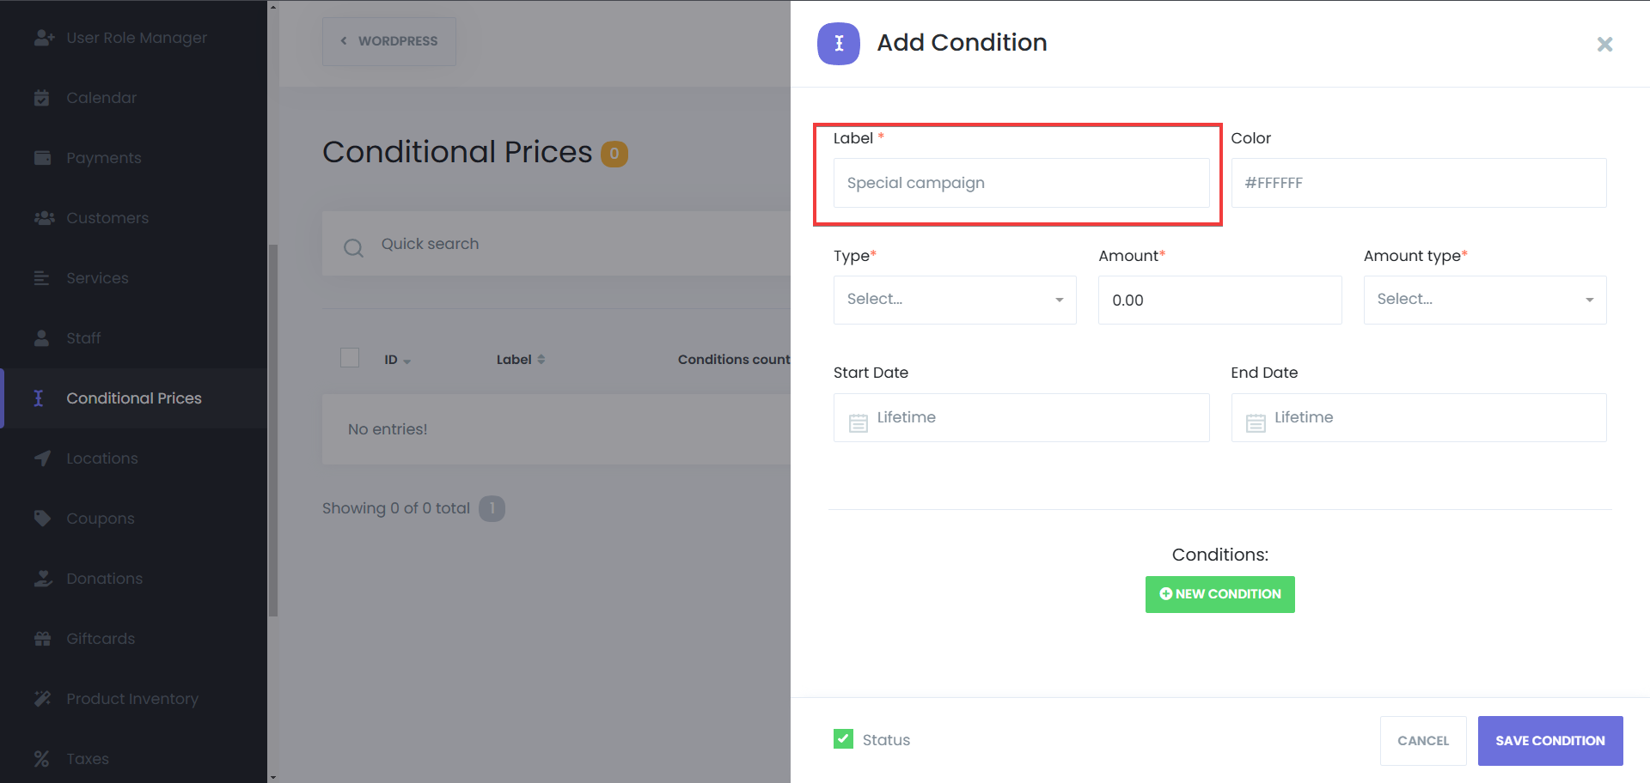Click the Label input field

(x=1021, y=183)
